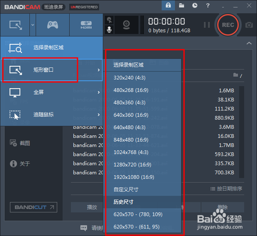Click the 00:00:00 recording timer
Image resolution: width=257 pixels, height=236 pixels.
click(167, 22)
